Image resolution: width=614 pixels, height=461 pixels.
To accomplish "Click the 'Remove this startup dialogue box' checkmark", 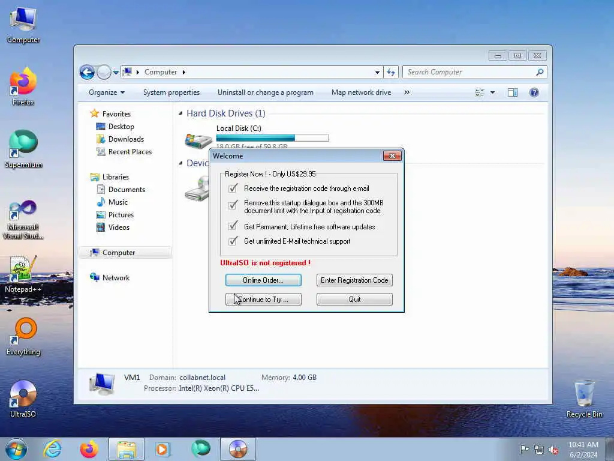I will pyautogui.click(x=233, y=205).
